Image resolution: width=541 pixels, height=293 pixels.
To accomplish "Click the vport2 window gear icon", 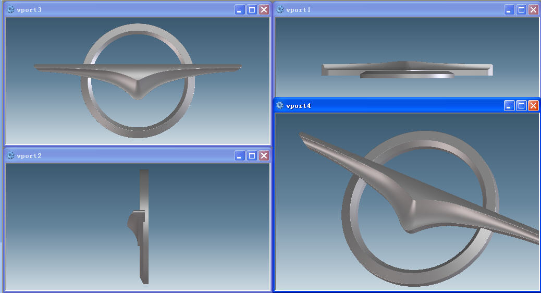I will click(x=11, y=156).
